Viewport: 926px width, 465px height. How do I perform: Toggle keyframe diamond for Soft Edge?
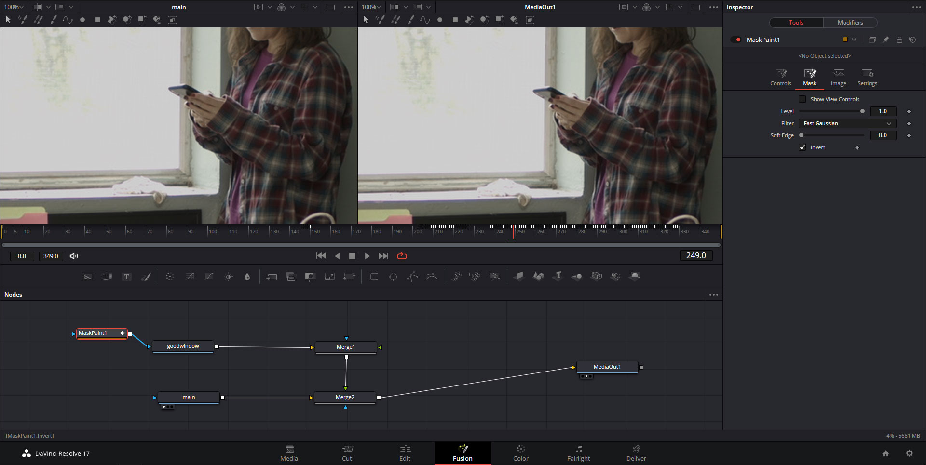[909, 136]
